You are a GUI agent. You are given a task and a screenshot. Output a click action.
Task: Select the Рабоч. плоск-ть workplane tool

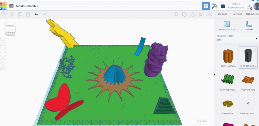coord(227,25)
